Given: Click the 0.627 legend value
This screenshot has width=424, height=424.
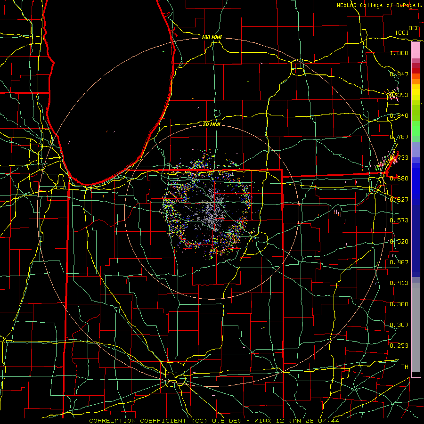Looking at the screenshot, I should pos(399,200).
